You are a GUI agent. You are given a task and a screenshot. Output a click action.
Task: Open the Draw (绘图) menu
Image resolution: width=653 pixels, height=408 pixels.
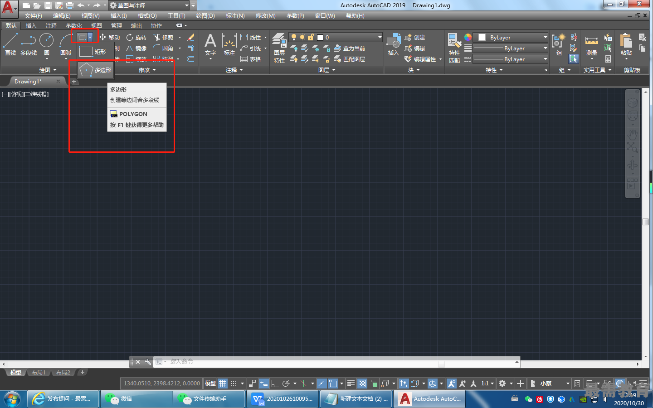tap(205, 16)
